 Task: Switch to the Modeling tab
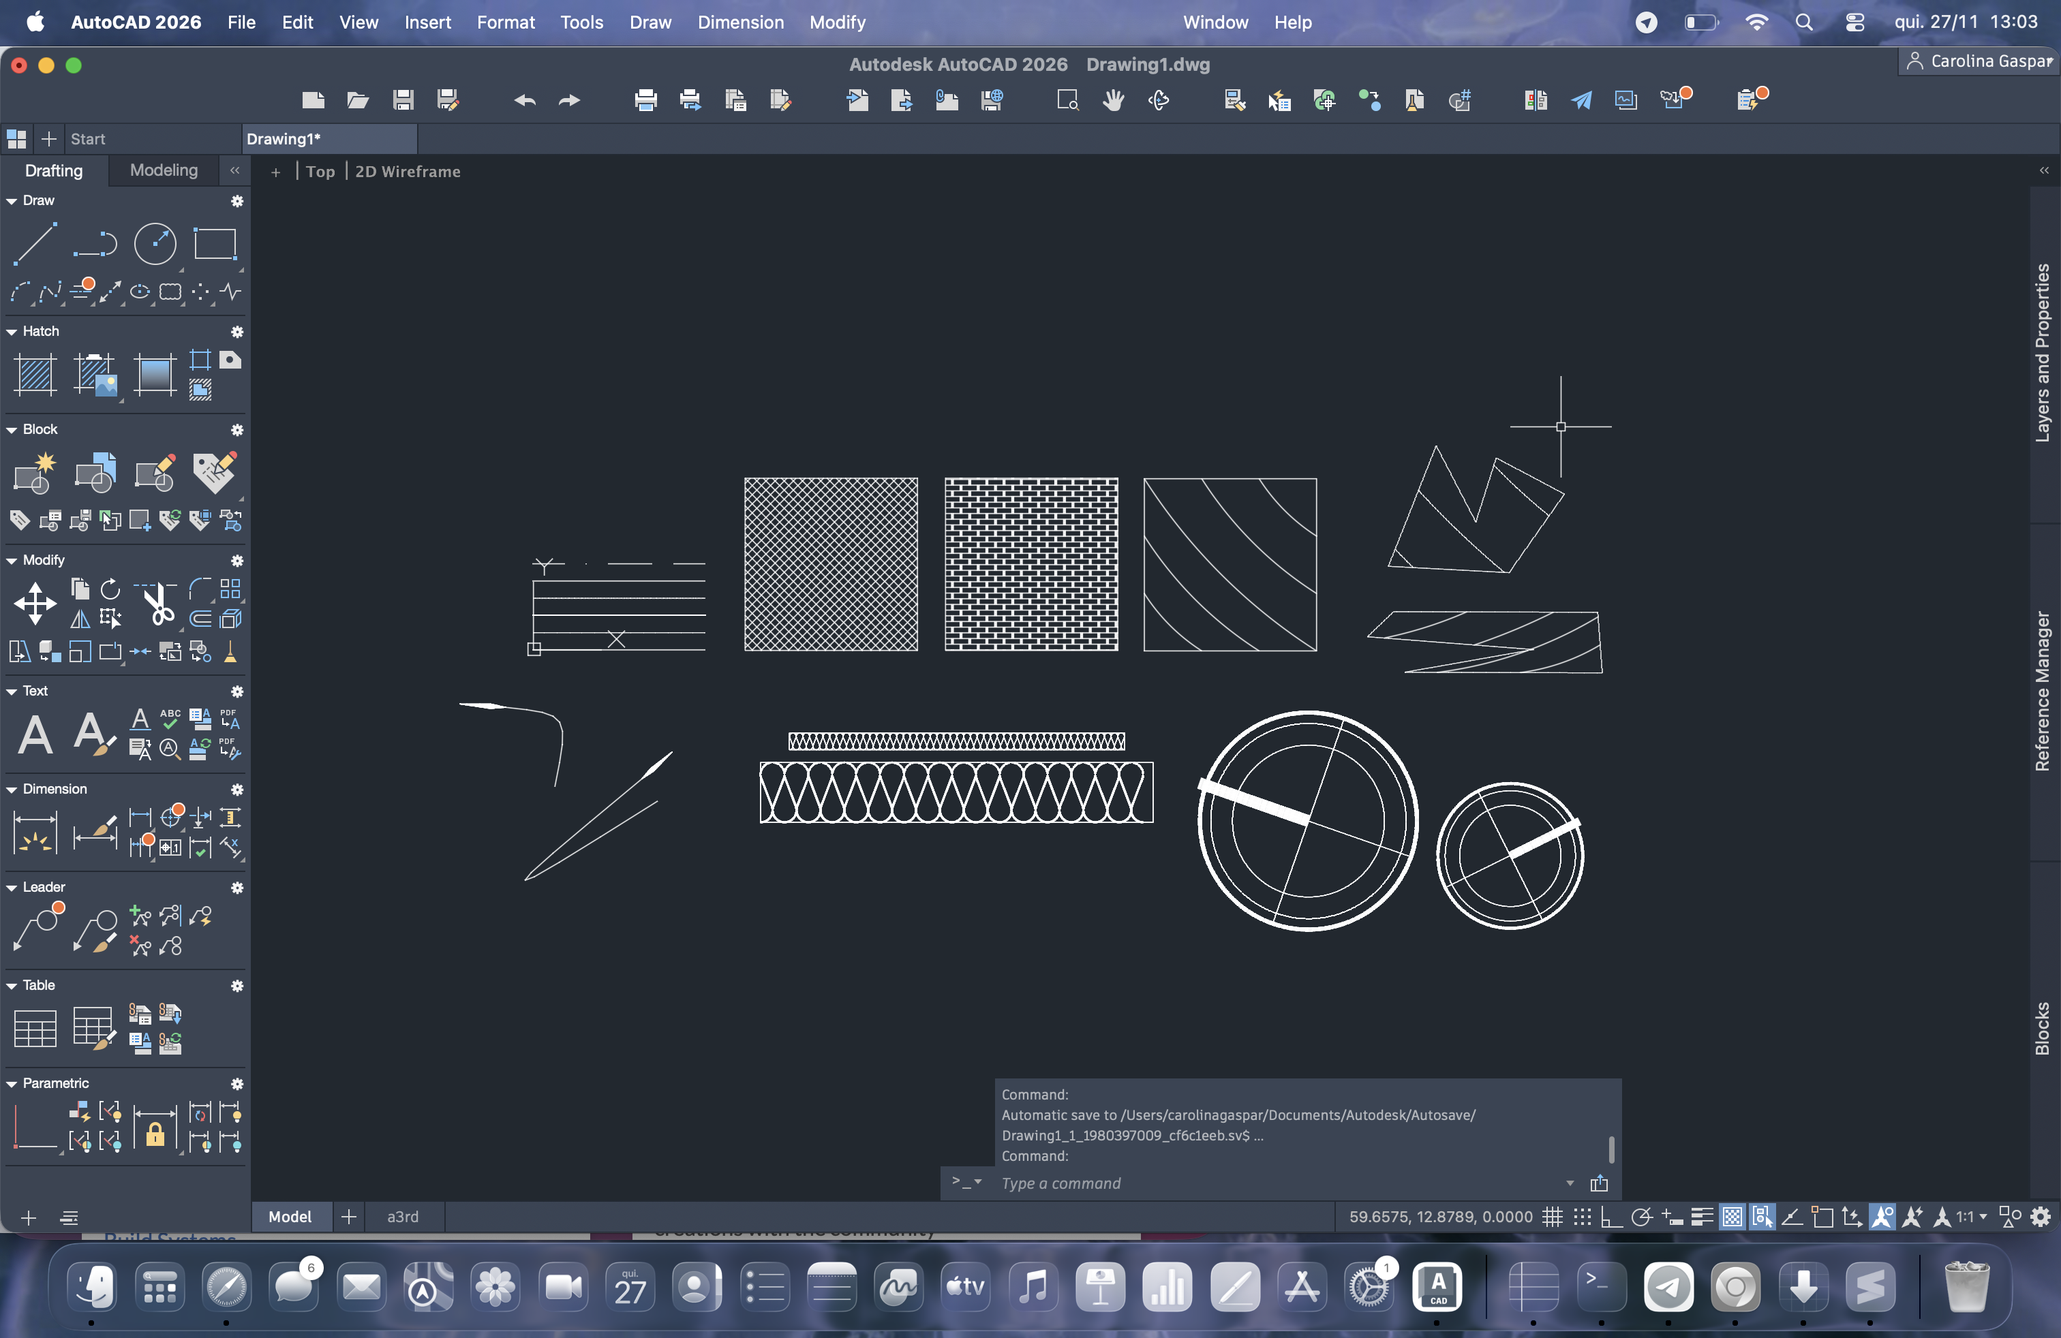pyautogui.click(x=164, y=170)
